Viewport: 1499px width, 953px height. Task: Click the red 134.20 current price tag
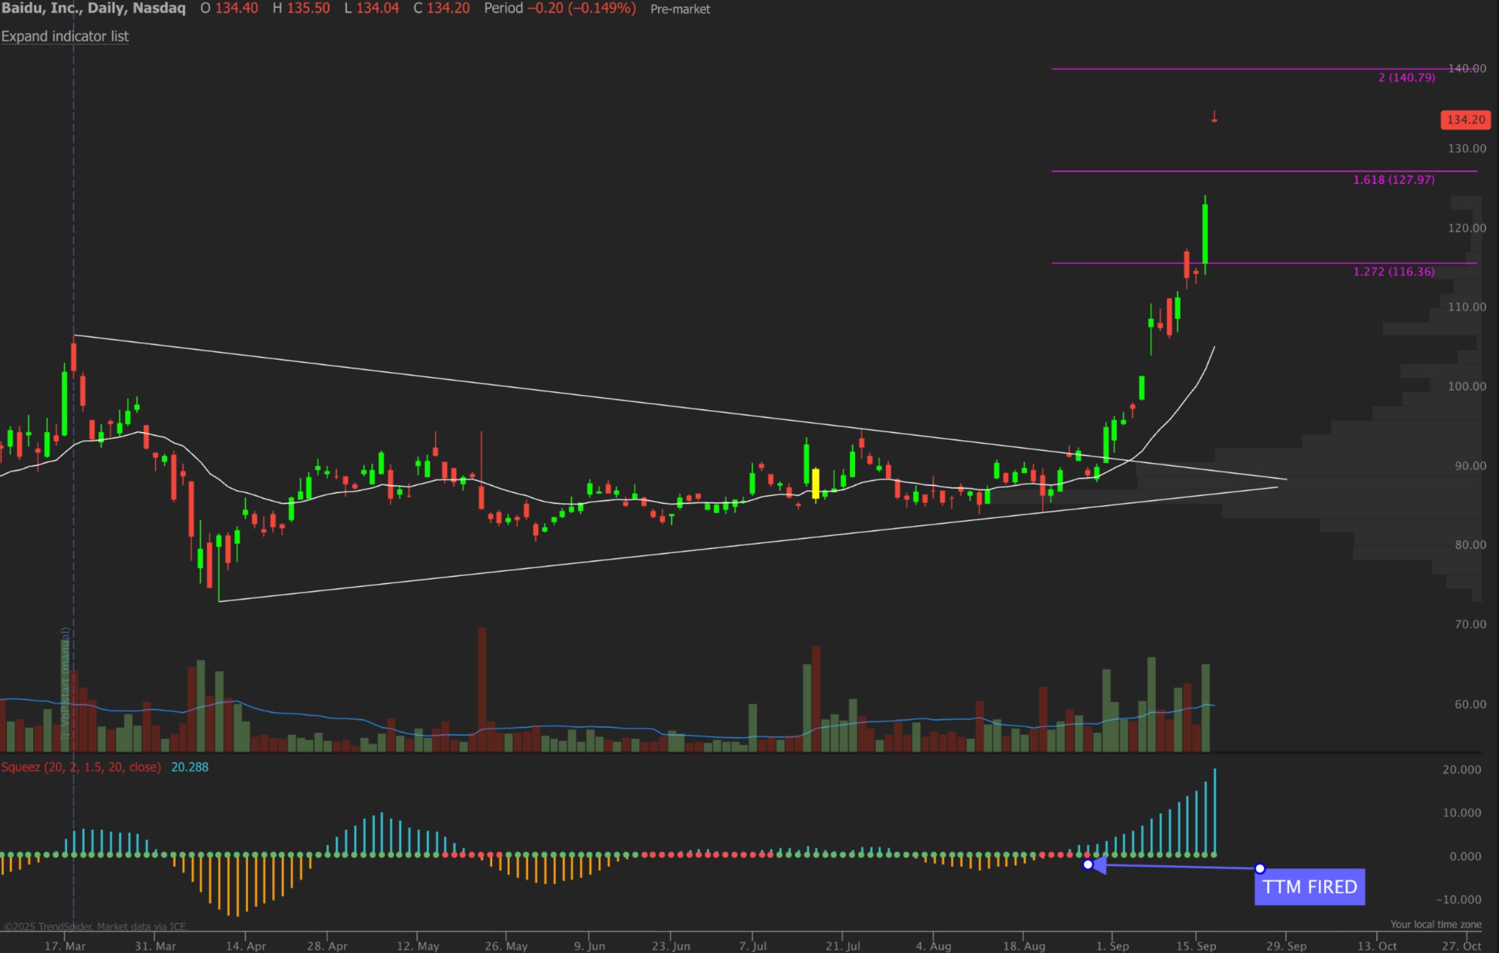tap(1465, 120)
